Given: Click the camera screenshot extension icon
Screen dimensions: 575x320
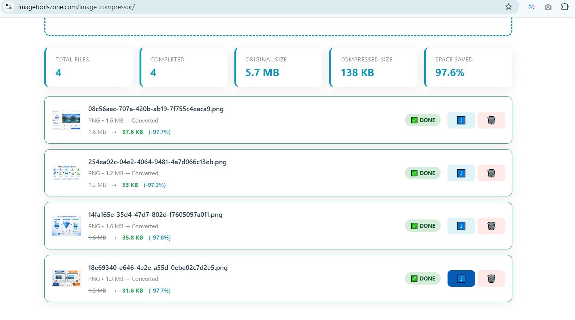Looking at the screenshot, I should [548, 7].
